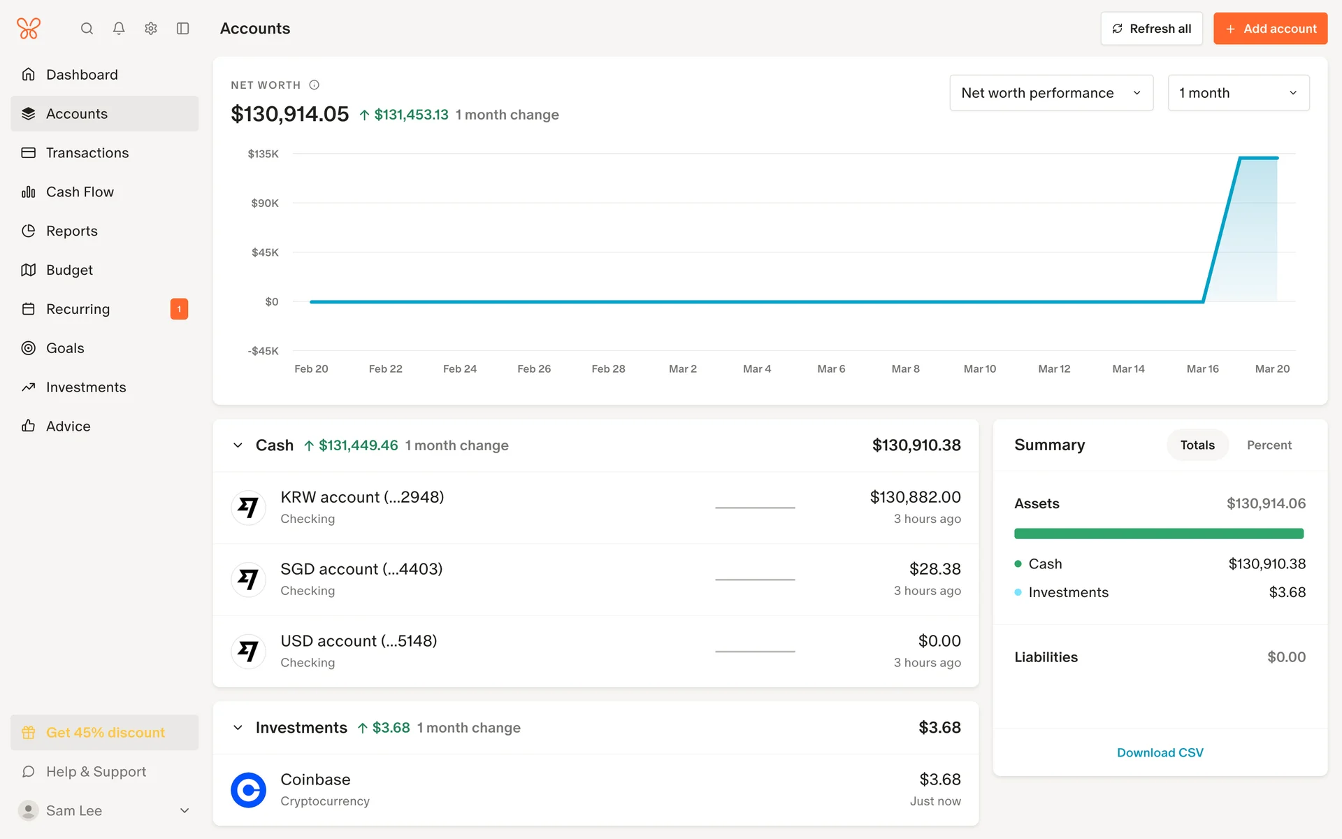Collapse sidebar with panel icon
Image resolution: width=1342 pixels, height=839 pixels.
(x=183, y=29)
